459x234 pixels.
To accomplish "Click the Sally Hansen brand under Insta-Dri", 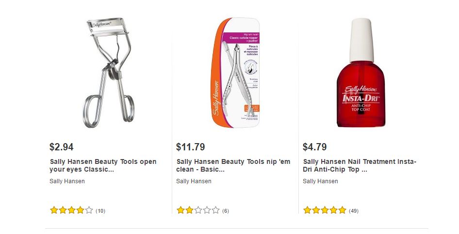I will point(320,181).
